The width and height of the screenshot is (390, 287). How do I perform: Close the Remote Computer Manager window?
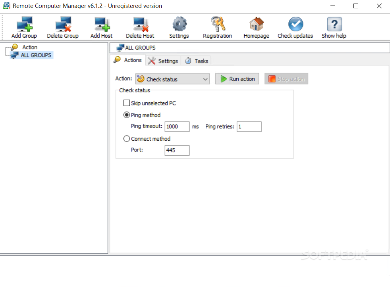379,6
